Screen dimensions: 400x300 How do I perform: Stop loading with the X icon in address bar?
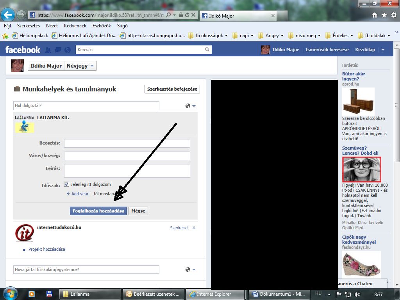(193, 15)
